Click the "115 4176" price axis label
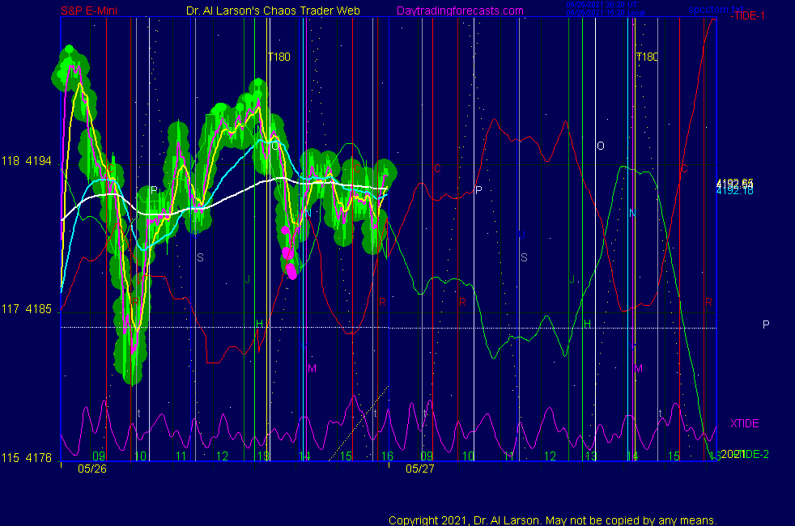Screen dimensions: 795x526 pos(27,457)
